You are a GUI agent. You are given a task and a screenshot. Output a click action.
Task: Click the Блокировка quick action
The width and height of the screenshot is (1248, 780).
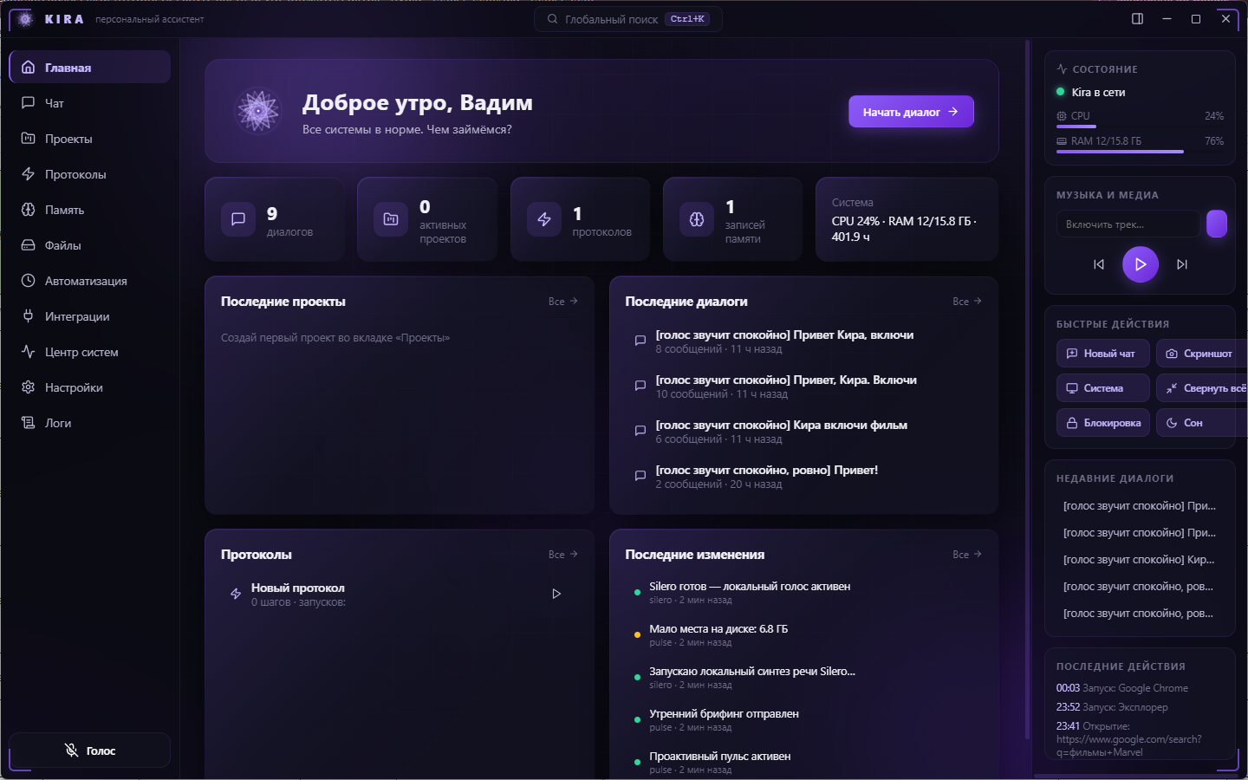(1102, 423)
